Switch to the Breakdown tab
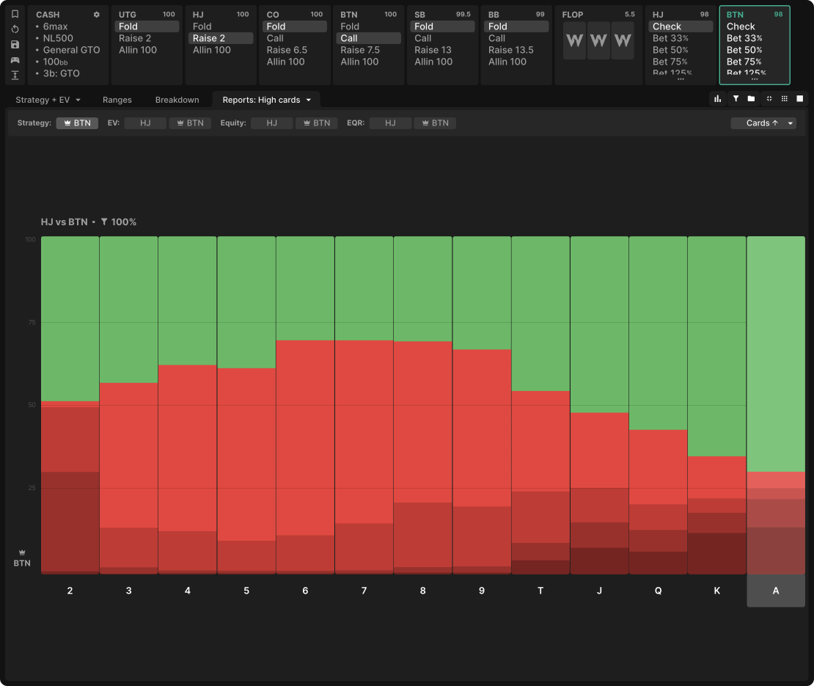The image size is (814, 686). coord(177,100)
